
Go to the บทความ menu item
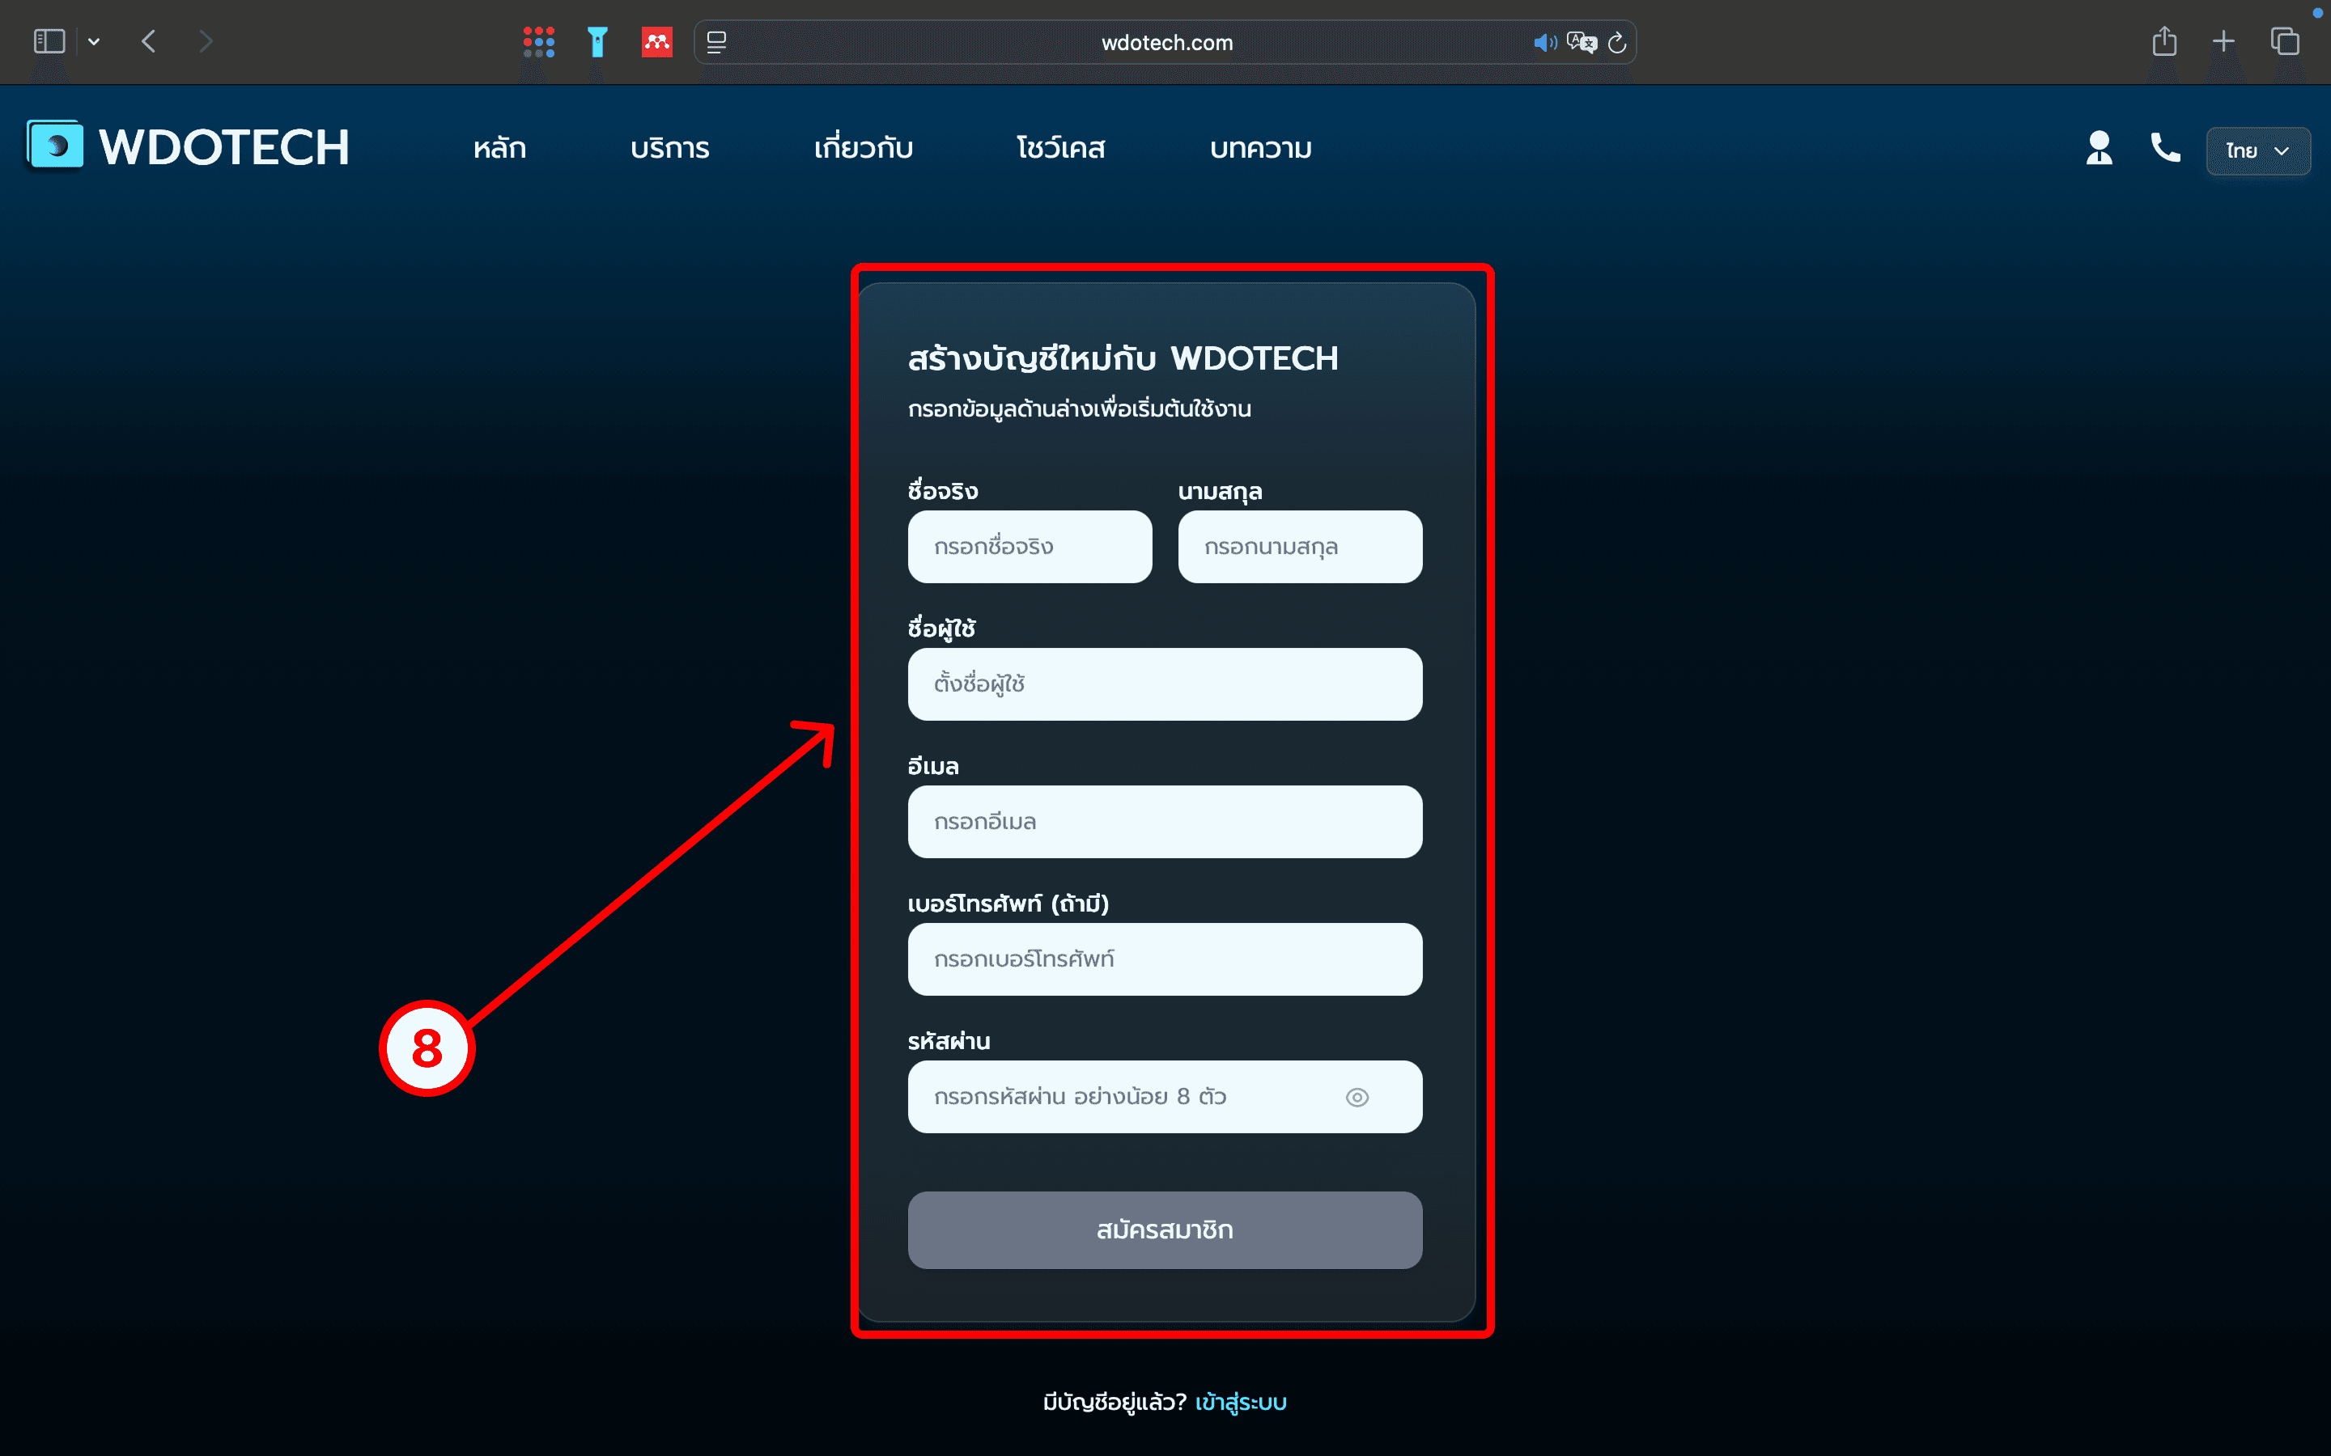(1260, 148)
